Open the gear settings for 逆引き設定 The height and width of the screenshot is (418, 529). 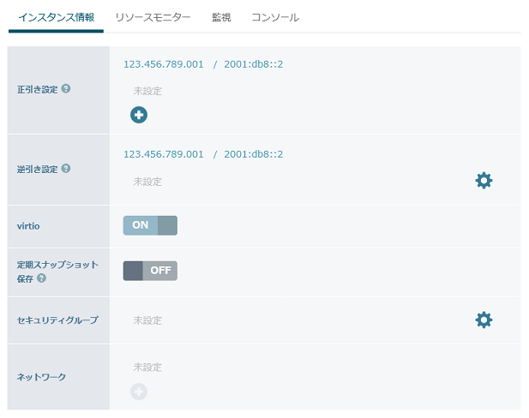[484, 181]
